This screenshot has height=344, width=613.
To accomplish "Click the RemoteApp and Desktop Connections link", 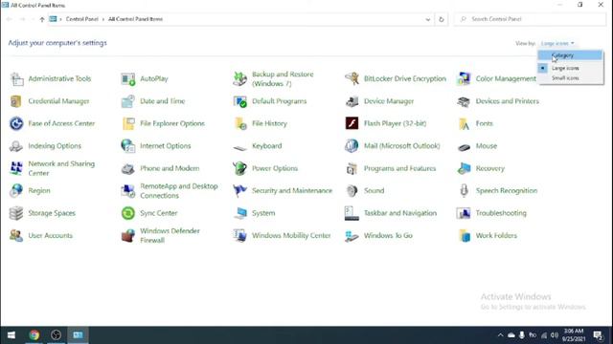I will click(179, 191).
